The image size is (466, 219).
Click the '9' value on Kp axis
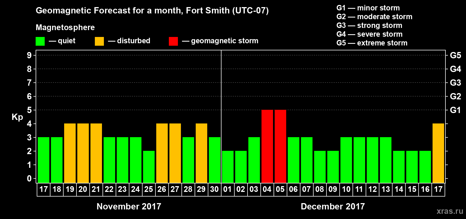[29, 55]
